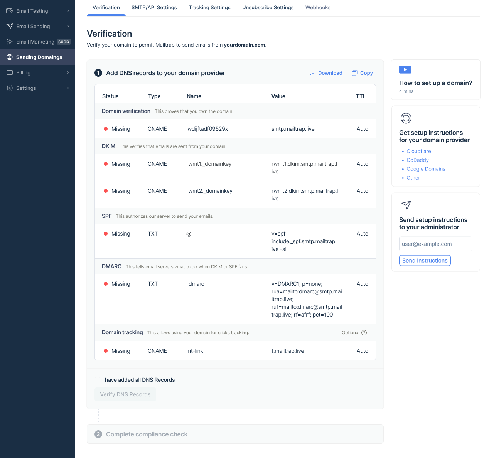Click the Billing card icon
The height and width of the screenshot is (458, 489).
(10, 72)
